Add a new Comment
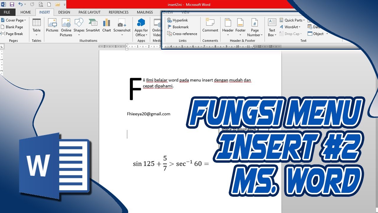Image resolution: width=378 pixels, height=213 pixels. (x=210, y=25)
